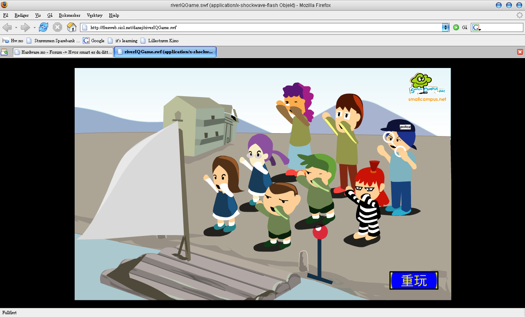Stop loading with the Stop icon
This screenshot has height=317, width=525.
pos(57,27)
